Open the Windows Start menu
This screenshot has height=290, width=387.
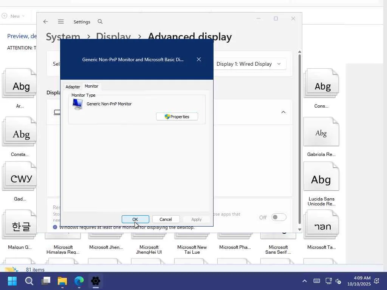click(12, 281)
